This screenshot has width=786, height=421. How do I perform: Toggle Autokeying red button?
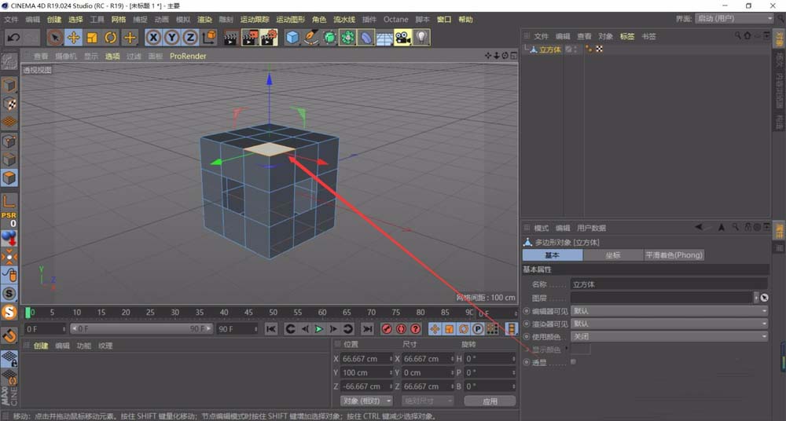(401, 329)
